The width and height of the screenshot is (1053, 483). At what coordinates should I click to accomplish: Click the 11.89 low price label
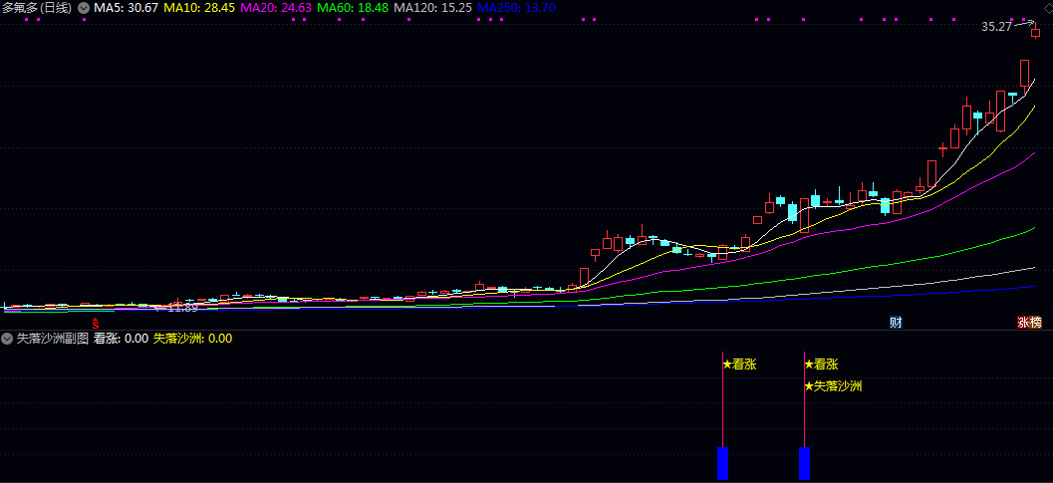point(182,308)
